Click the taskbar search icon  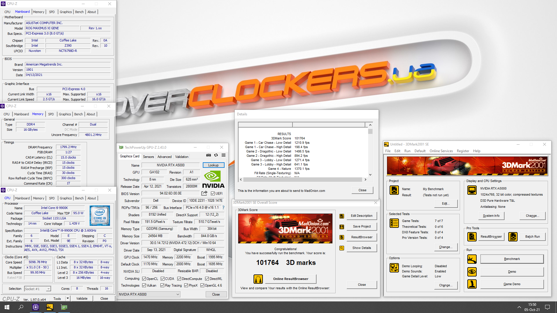21,307
